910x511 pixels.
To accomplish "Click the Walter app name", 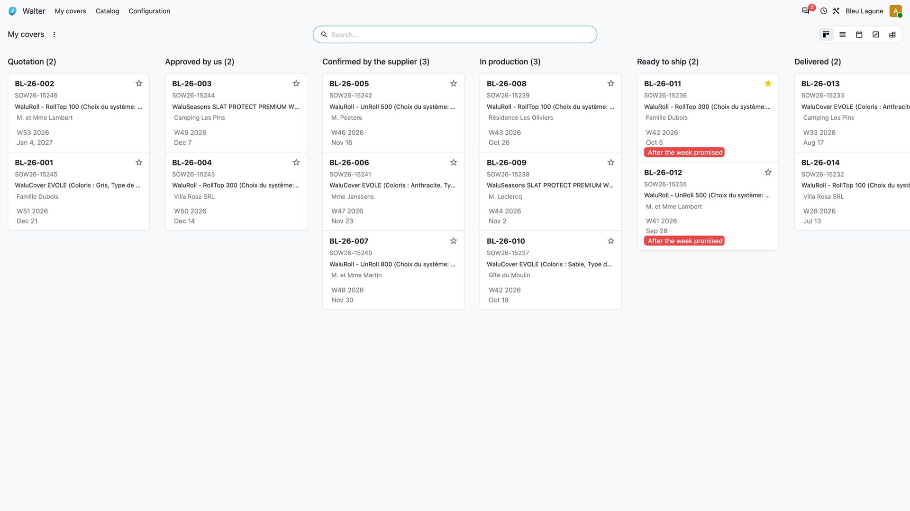I will click(34, 11).
